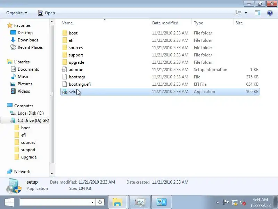The image size is (278, 209).
Task: Click the navigation pane scrollbar thumb
Action: coord(51,94)
